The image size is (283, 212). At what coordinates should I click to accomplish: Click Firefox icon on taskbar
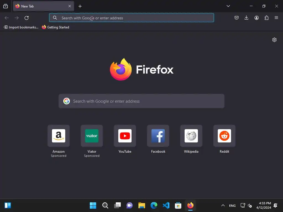[190, 205]
